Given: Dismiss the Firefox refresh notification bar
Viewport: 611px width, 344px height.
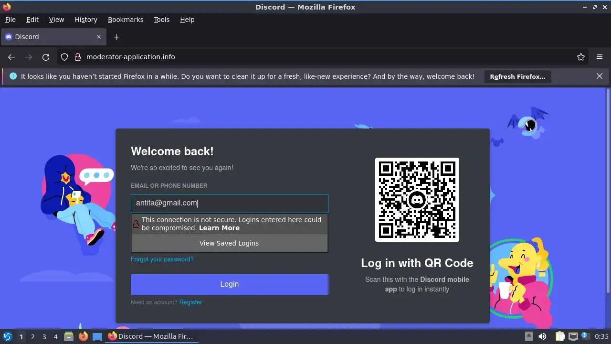Looking at the screenshot, I should pyautogui.click(x=600, y=76).
